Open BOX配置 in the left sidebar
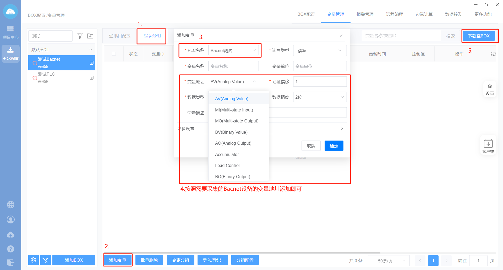 coord(10,53)
